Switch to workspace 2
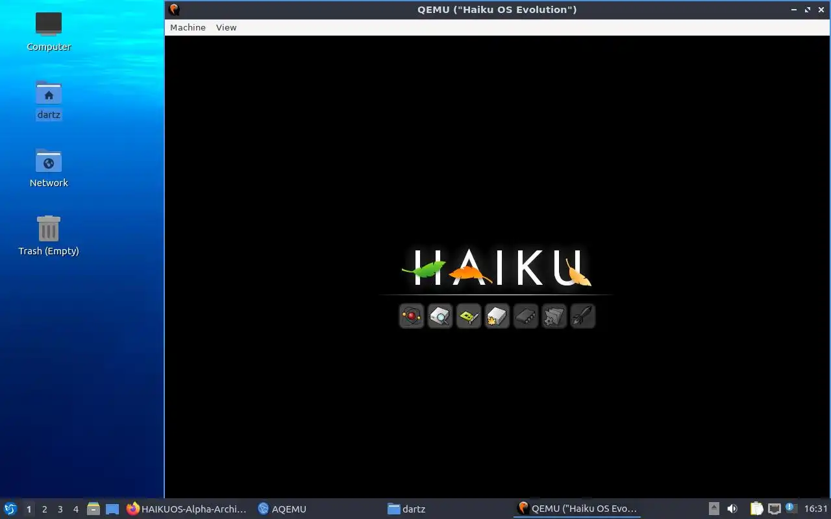Image resolution: width=831 pixels, height=519 pixels. tap(44, 509)
